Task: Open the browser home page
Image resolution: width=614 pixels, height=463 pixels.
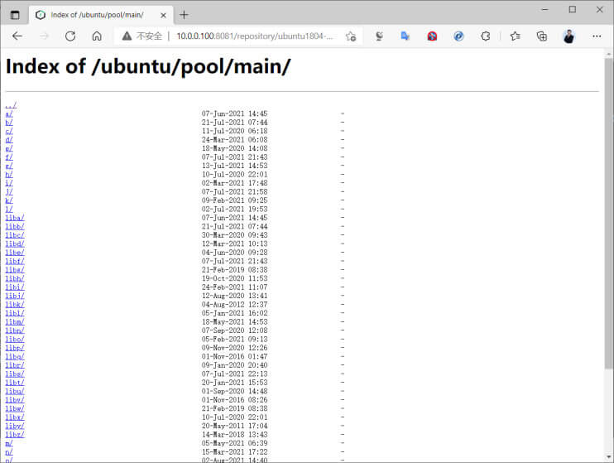Action: coord(97,36)
